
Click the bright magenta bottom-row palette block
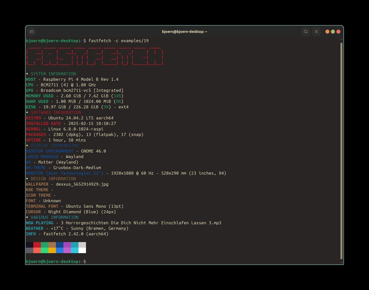(67, 250)
